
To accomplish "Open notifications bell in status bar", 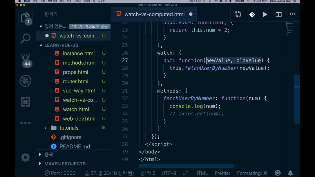I will [290, 173].
